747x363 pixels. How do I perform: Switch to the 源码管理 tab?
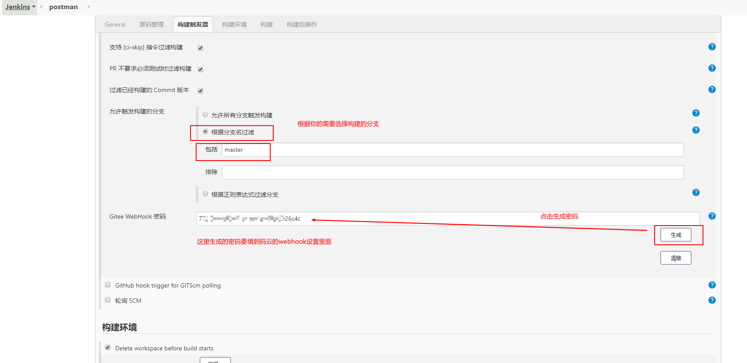(151, 24)
